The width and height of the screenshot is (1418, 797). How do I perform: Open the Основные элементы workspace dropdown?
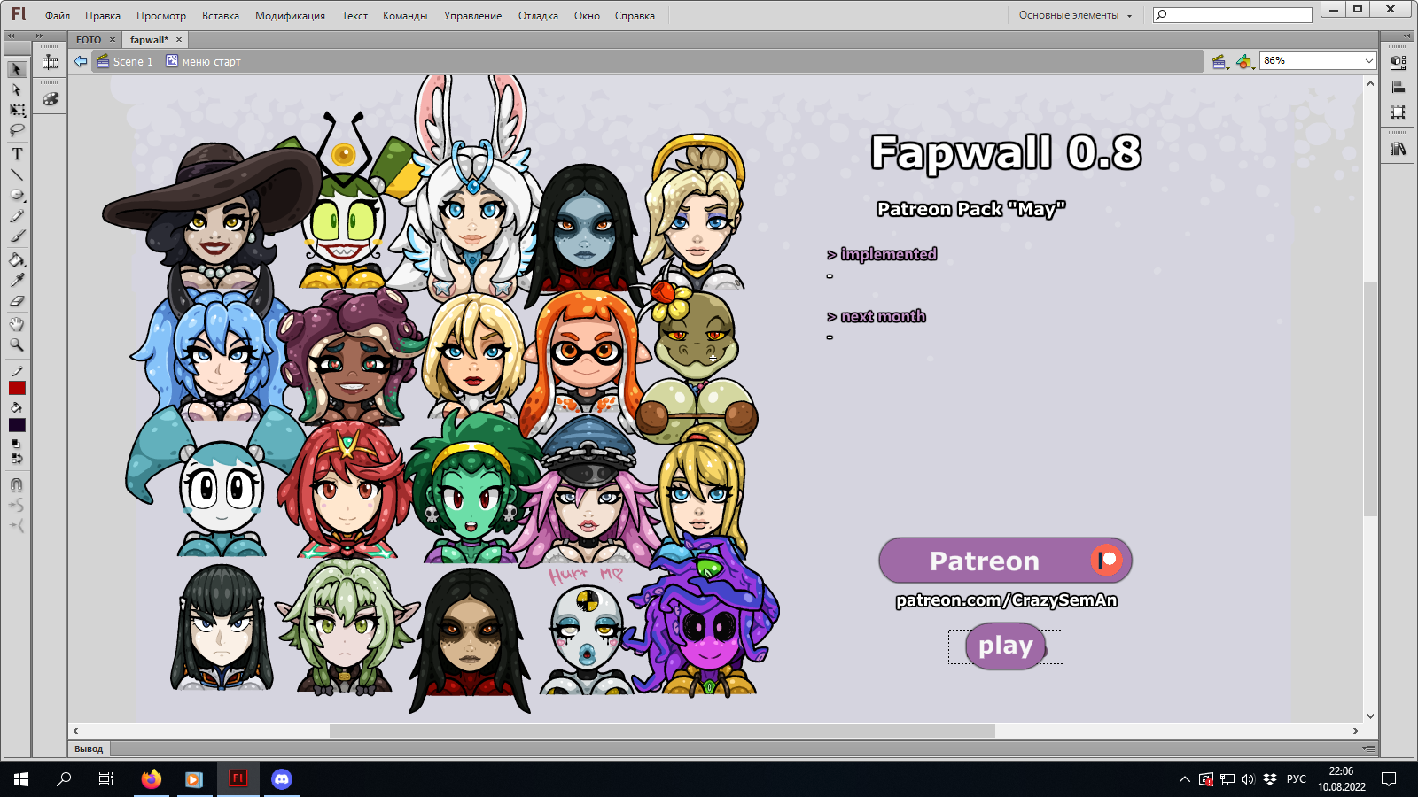(1075, 15)
